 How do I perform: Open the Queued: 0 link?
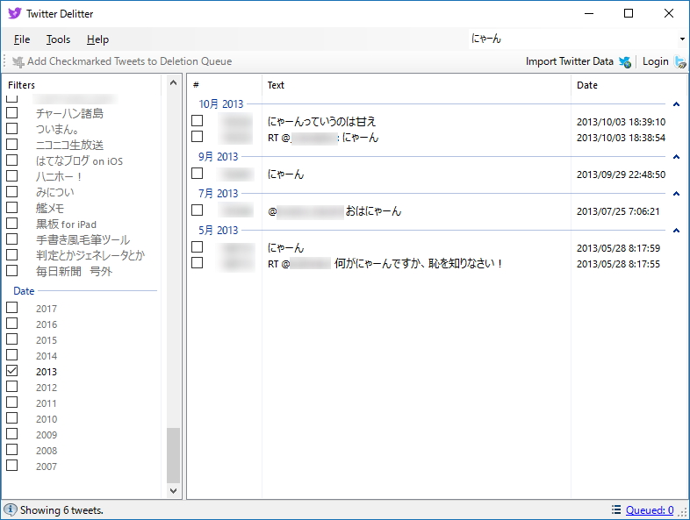(650, 509)
